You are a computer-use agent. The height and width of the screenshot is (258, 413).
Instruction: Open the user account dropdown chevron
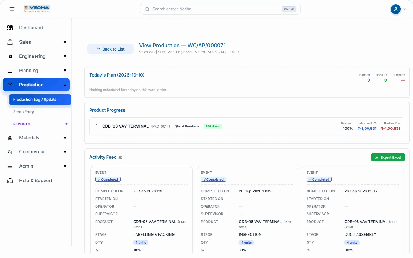404,9
